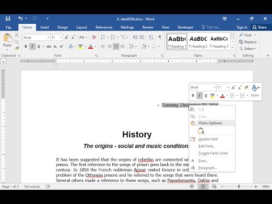Open the File tab
The width and height of the screenshot is (272, 204).
pyautogui.click(x=8, y=27)
